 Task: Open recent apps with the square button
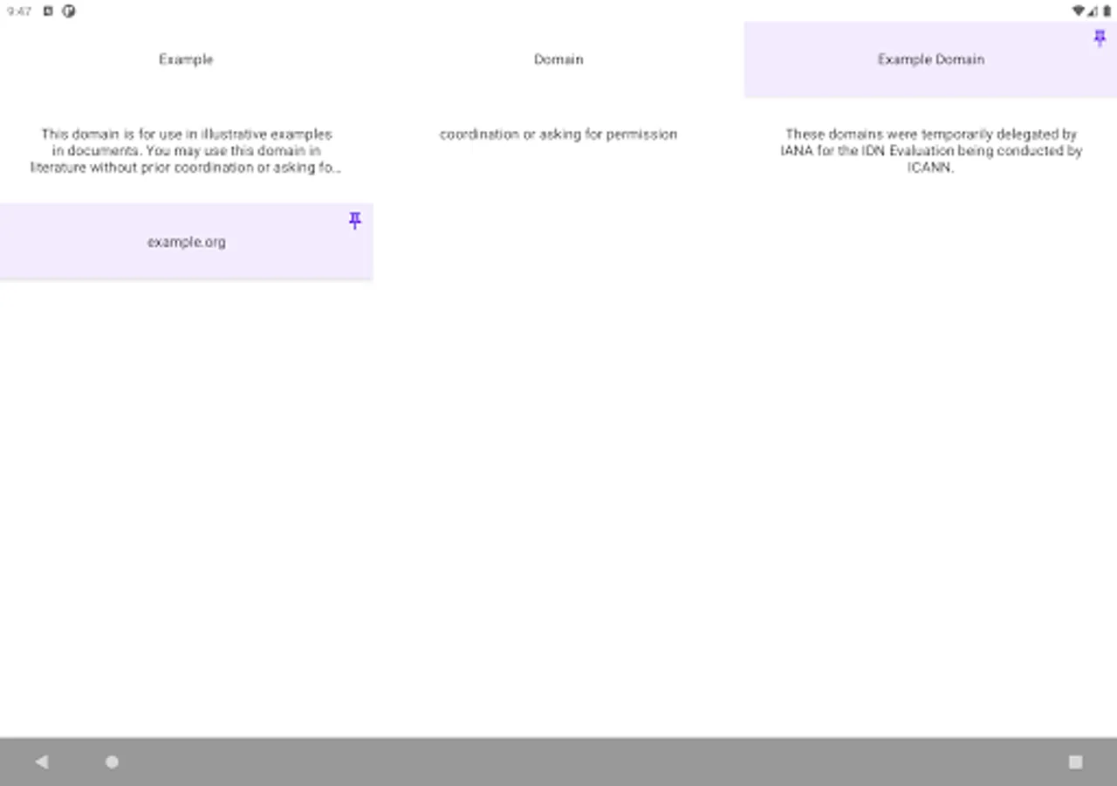click(x=1075, y=762)
